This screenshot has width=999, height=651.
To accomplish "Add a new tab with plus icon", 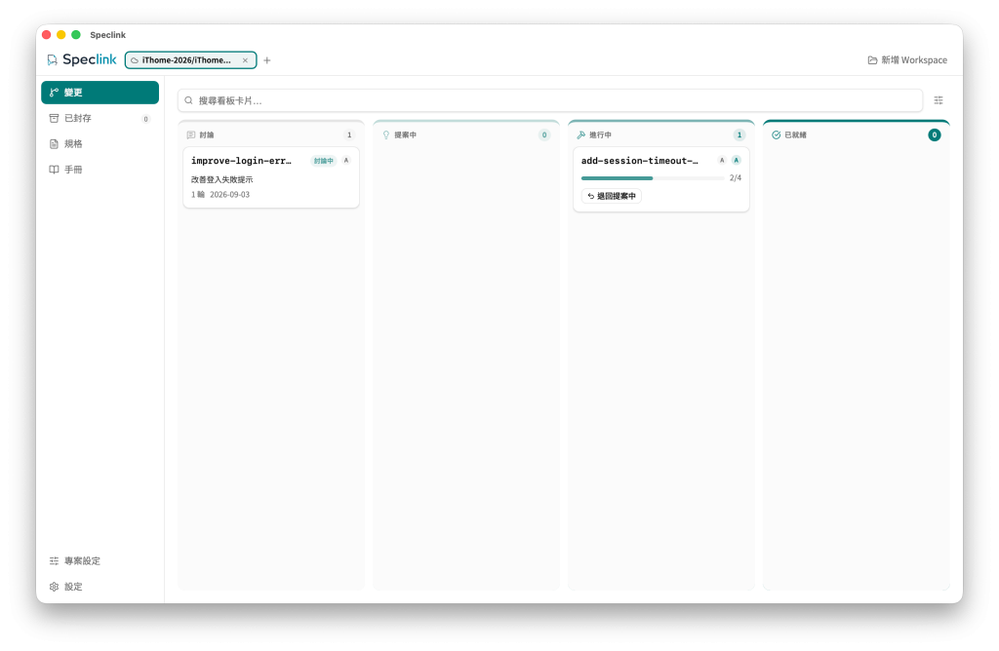I will click(x=267, y=60).
